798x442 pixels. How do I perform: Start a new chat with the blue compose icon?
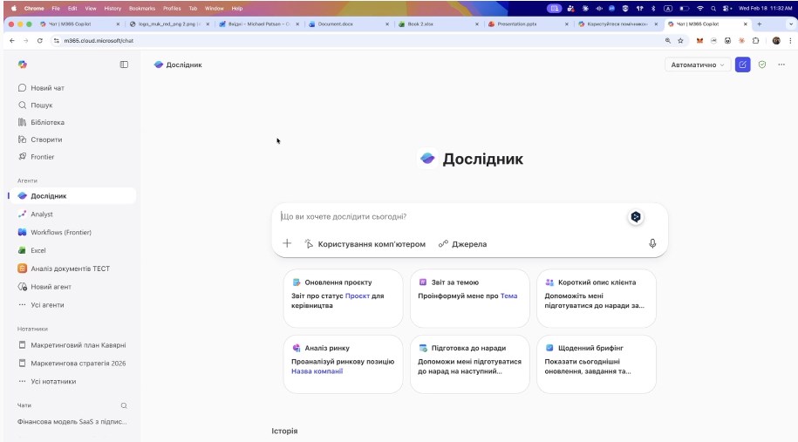(x=742, y=65)
